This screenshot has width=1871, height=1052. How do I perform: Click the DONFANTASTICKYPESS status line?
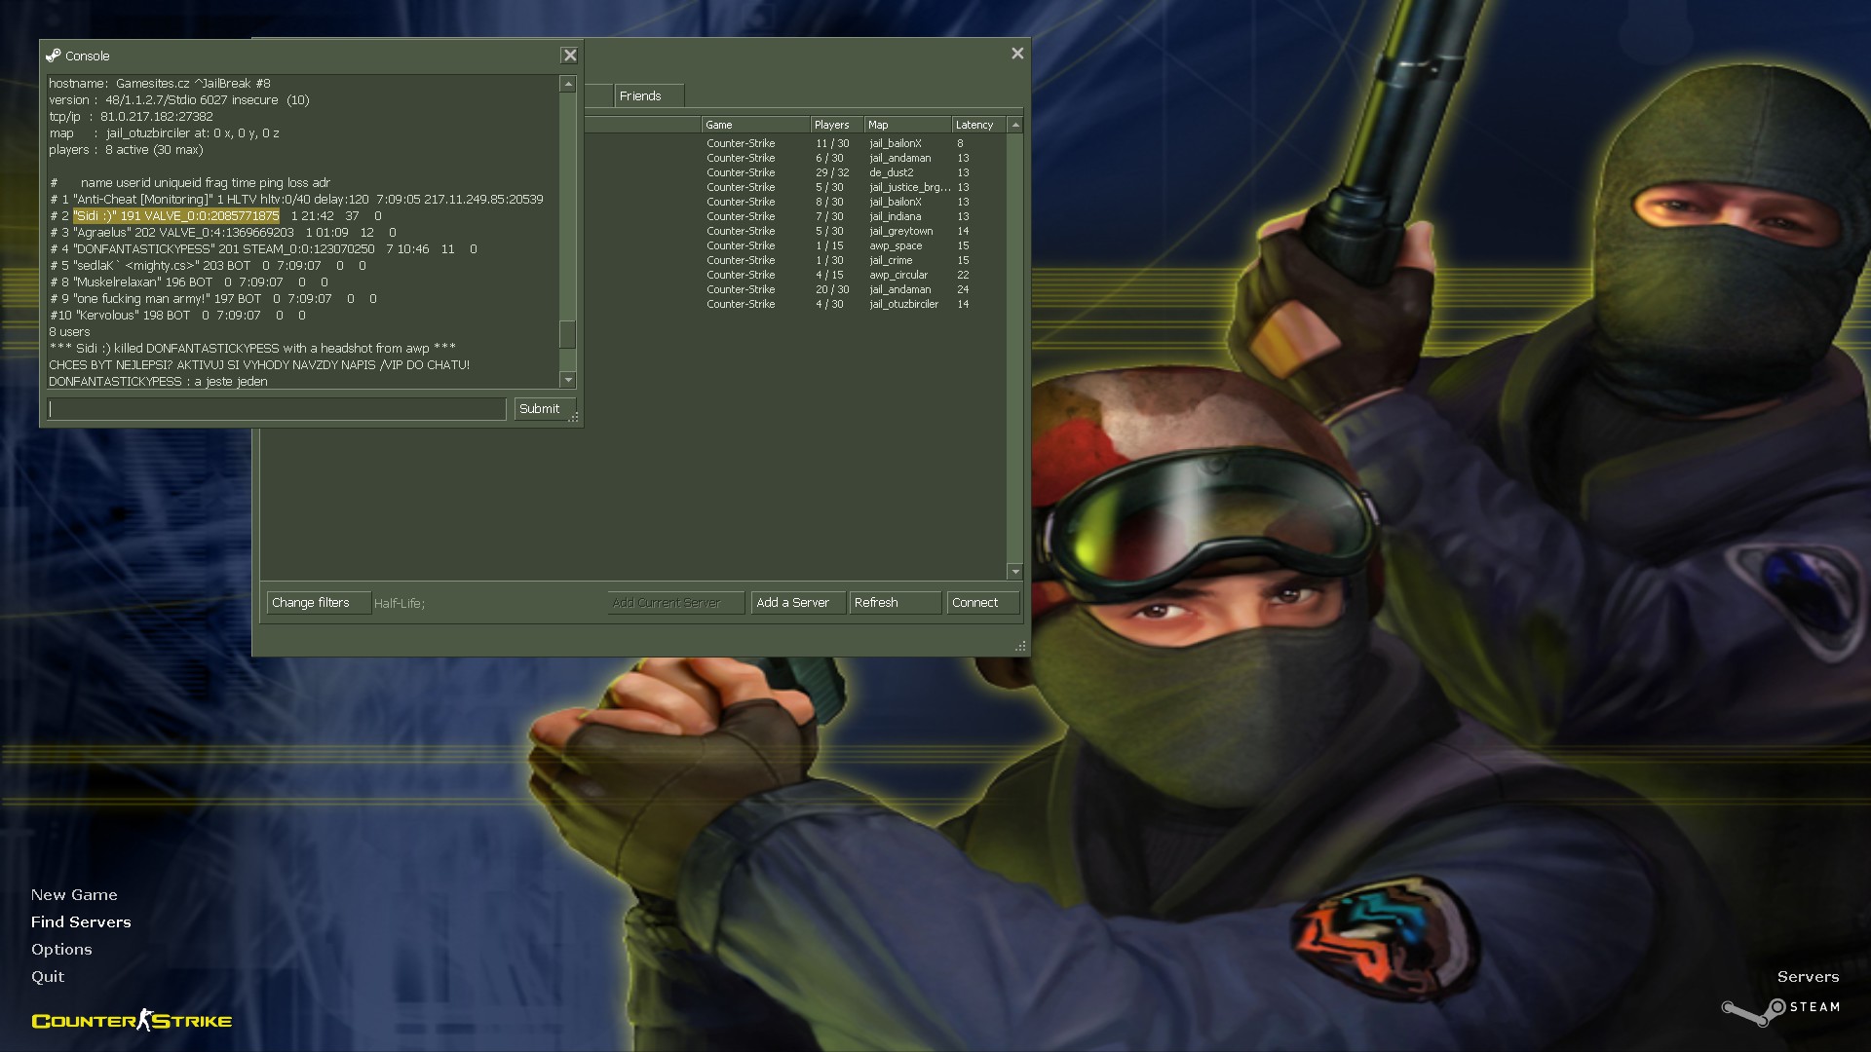tap(263, 249)
